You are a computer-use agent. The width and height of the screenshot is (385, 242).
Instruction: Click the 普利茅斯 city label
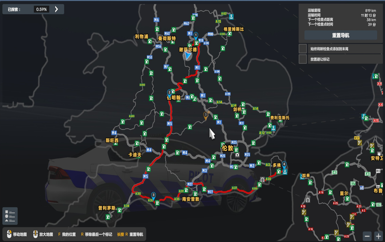pos(107,208)
